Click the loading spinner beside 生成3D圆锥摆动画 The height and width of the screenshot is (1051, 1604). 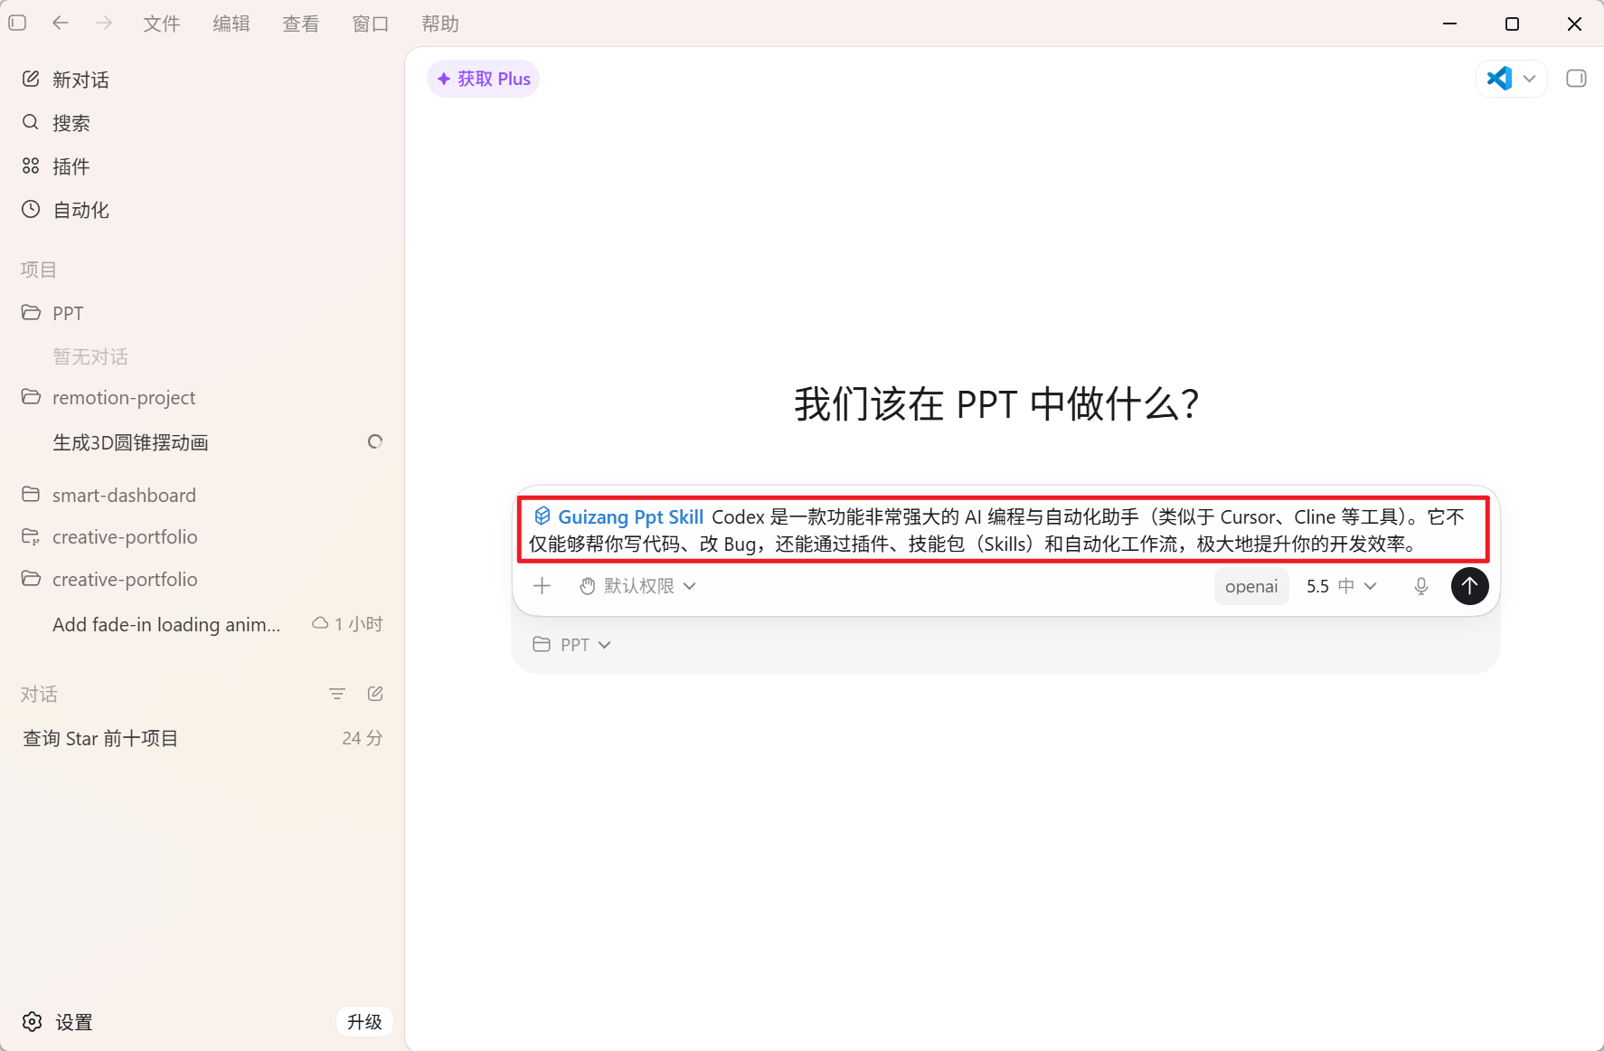tap(375, 441)
